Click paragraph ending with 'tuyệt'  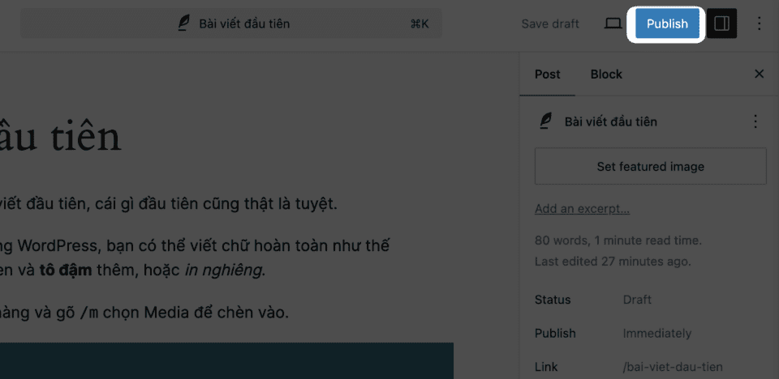click(x=169, y=204)
